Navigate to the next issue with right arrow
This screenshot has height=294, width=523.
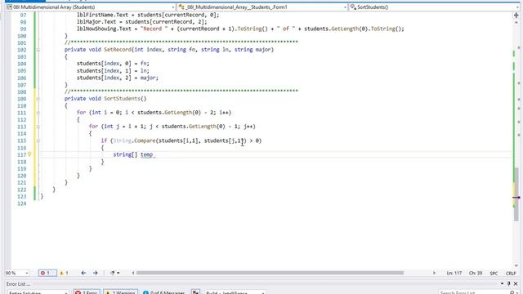tap(96, 273)
